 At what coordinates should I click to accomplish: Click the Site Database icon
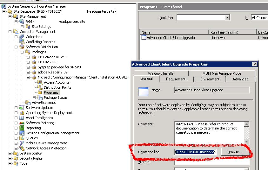click(10, 11)
